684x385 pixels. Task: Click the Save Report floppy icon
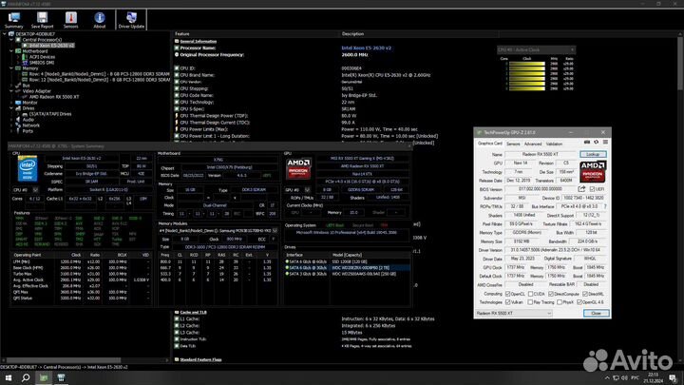click(42, 18)
